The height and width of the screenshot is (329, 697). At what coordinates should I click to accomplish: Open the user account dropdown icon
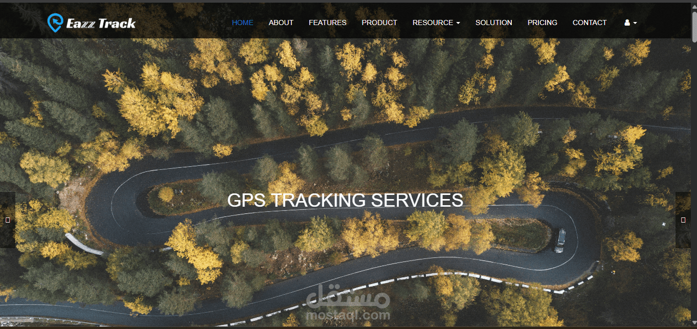click(x=631, y=23)
